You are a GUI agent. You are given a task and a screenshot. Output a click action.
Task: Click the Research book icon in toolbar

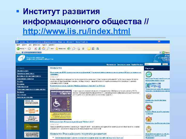point(93,48)
